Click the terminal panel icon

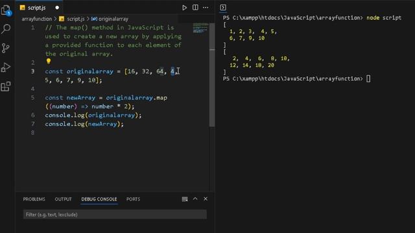click(223, 8)
